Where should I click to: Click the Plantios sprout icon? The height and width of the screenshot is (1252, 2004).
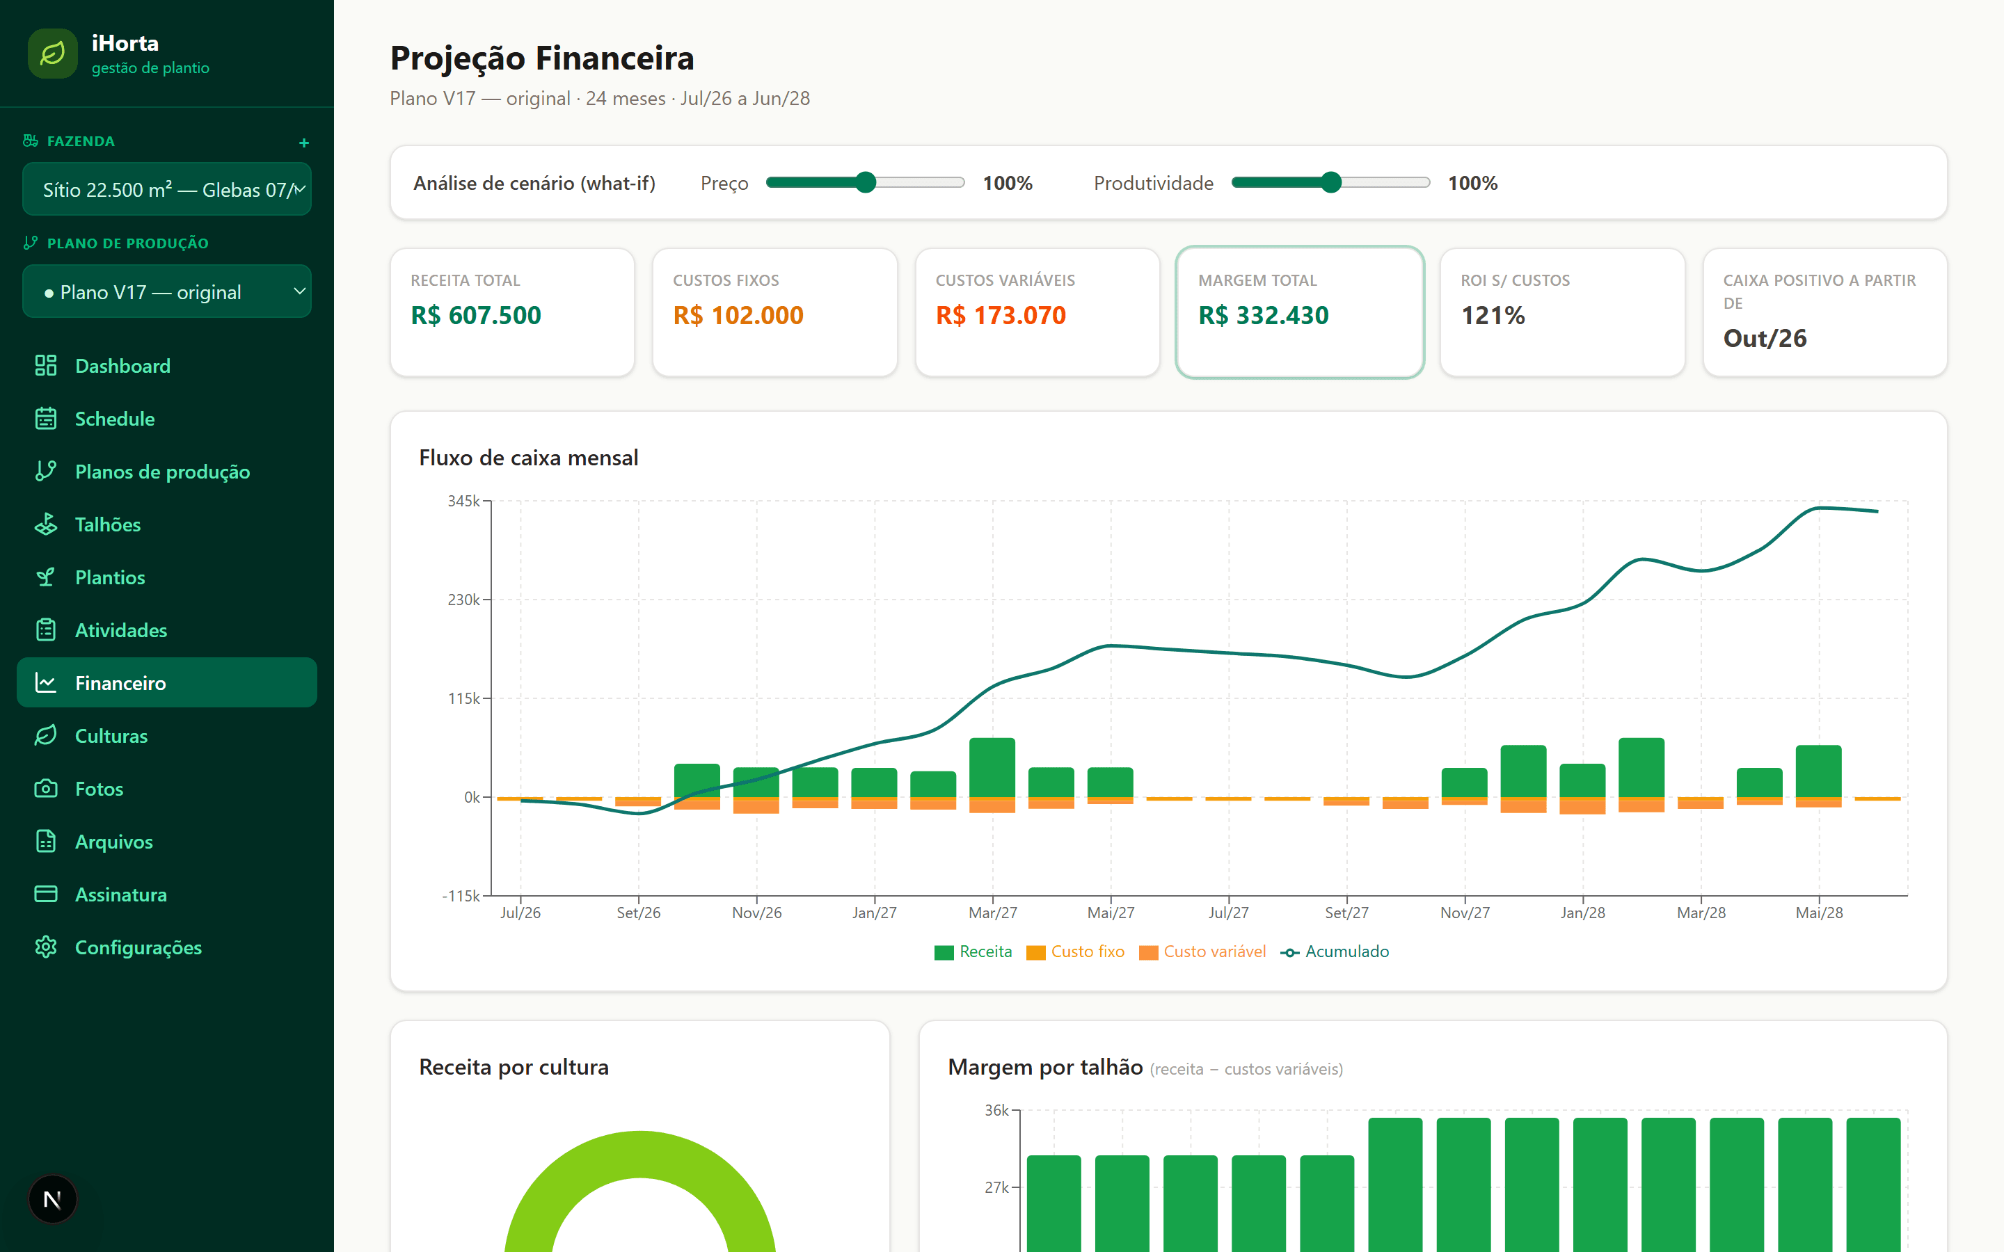tap(45, 577)
